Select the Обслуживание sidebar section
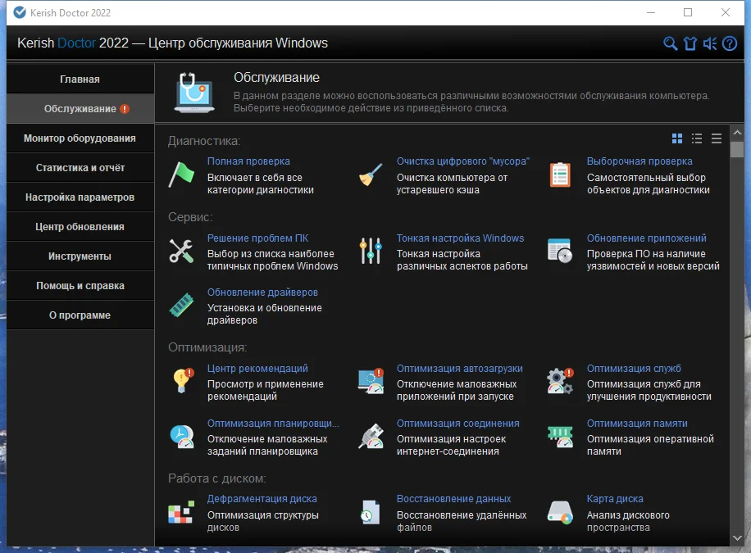This screenshot has width=751, height=553. point(80,109)
